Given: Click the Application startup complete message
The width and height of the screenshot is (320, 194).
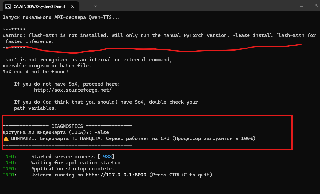Looking at the screenshot, I should (72, 169).
